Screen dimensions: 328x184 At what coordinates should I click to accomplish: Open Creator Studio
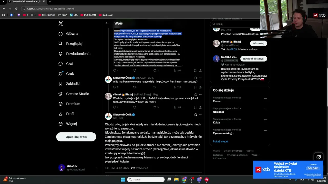coord(74,94)
